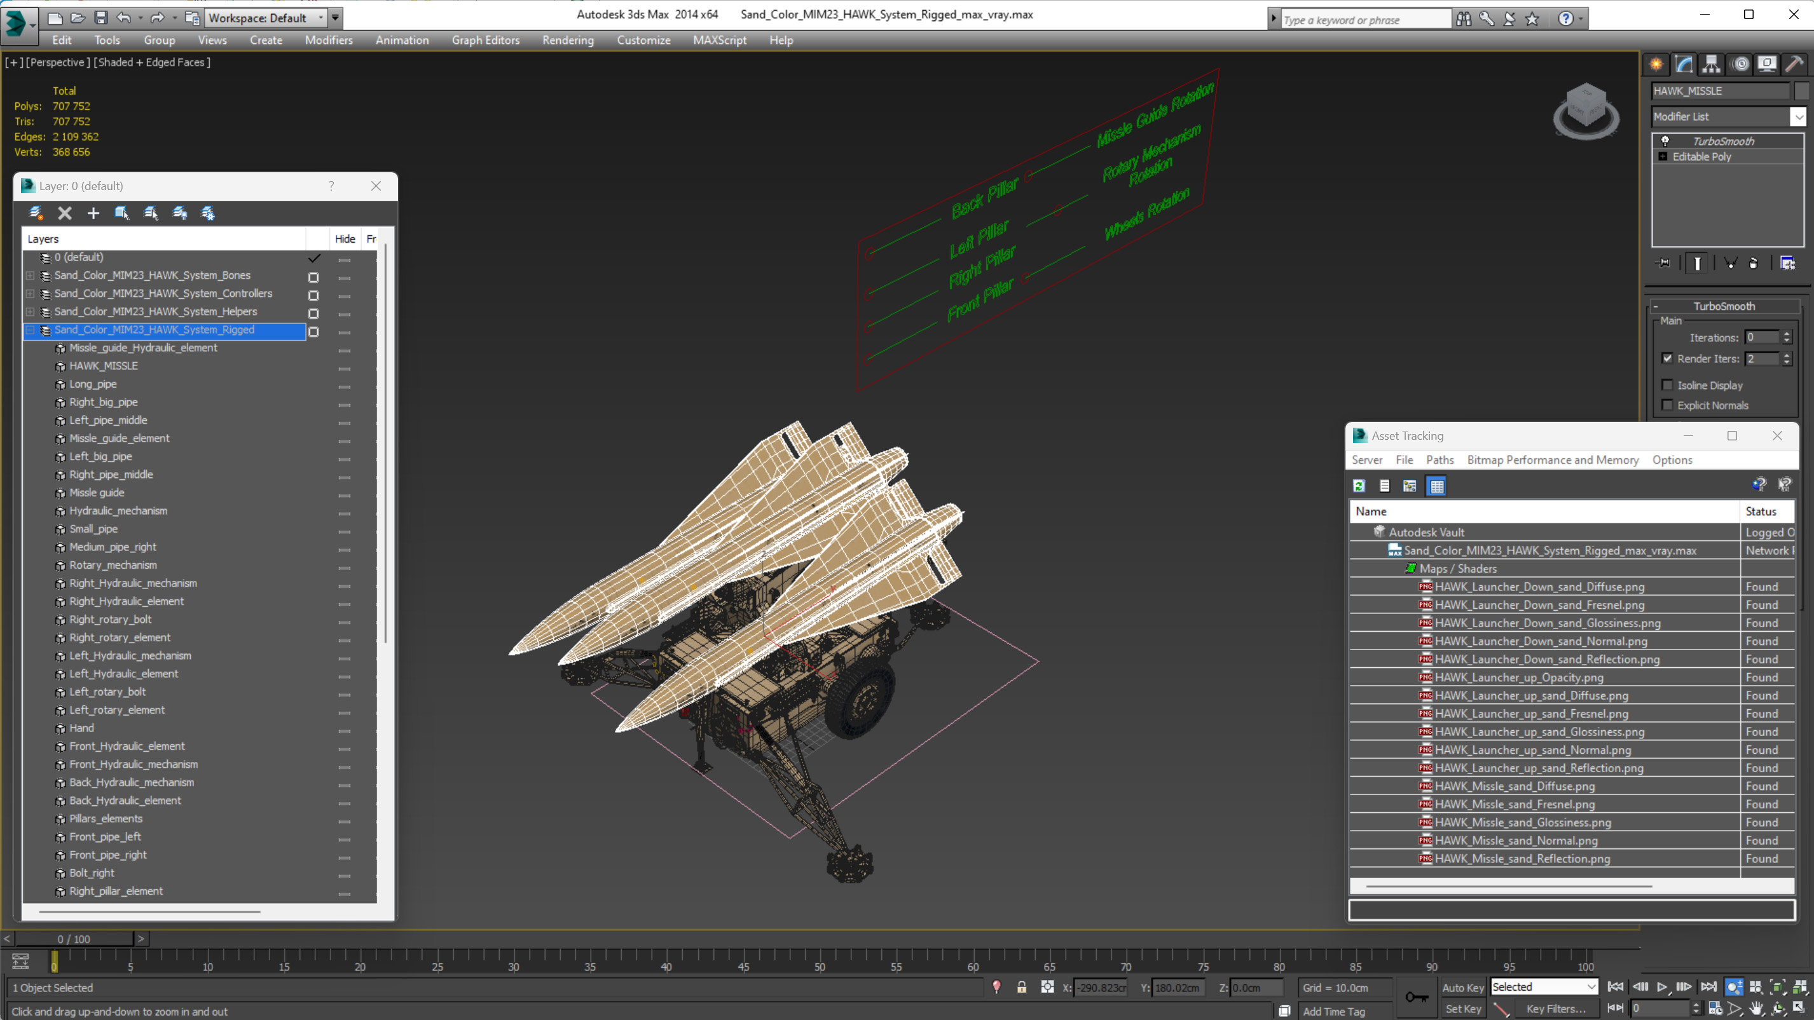Open the Modify command panel tab
Viewport: 1814px width, 1020px height.
pyautogui.click(x=1684, y=64)
